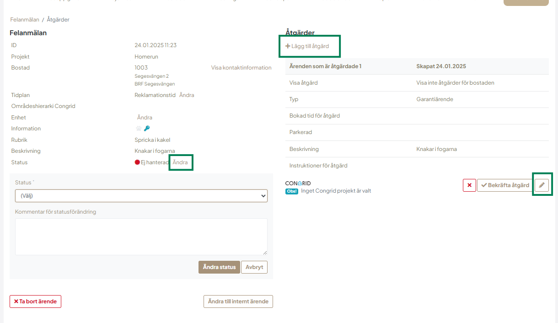Click the red Ej hanterad status icon

click(137, 162)
